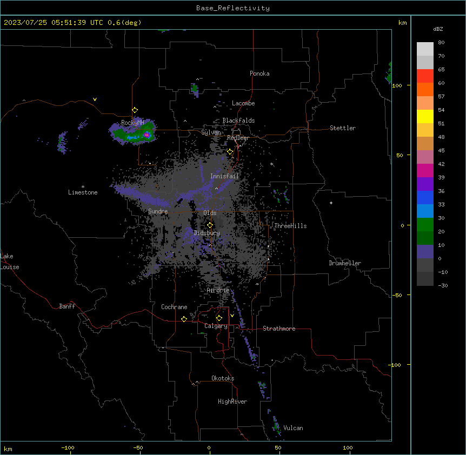Click the asterisk marker above Limestone label
466x455 pixels.
pos(83,187)
